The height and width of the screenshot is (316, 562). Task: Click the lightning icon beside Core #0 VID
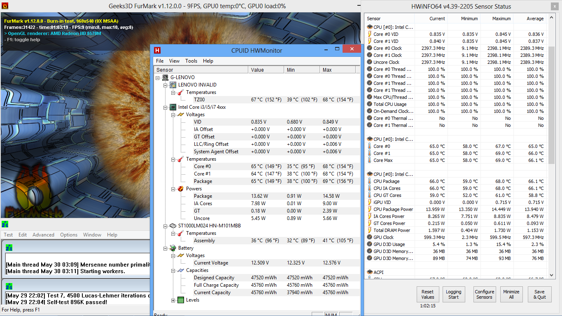point(369,34)
